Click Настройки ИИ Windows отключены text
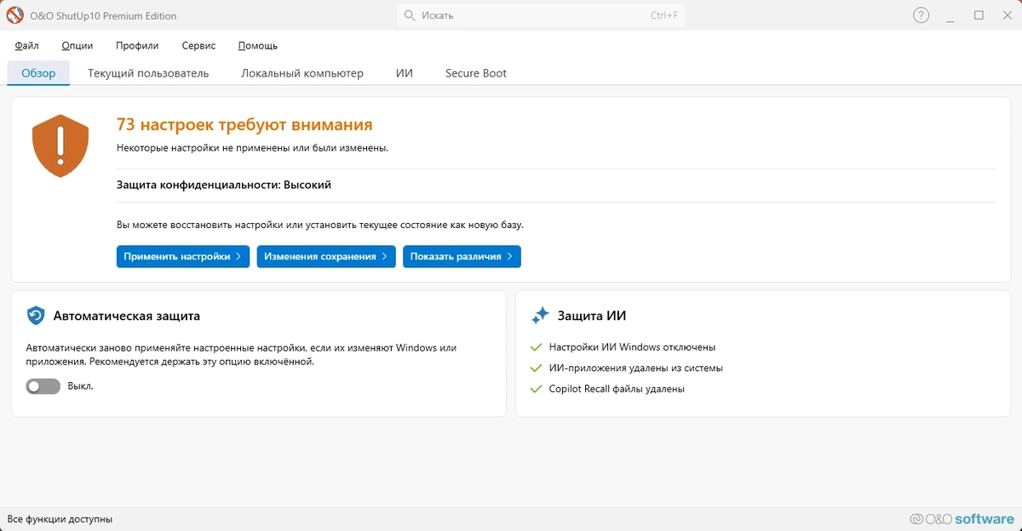Viewport: 1022px width, 531px height. coord(632,347)
